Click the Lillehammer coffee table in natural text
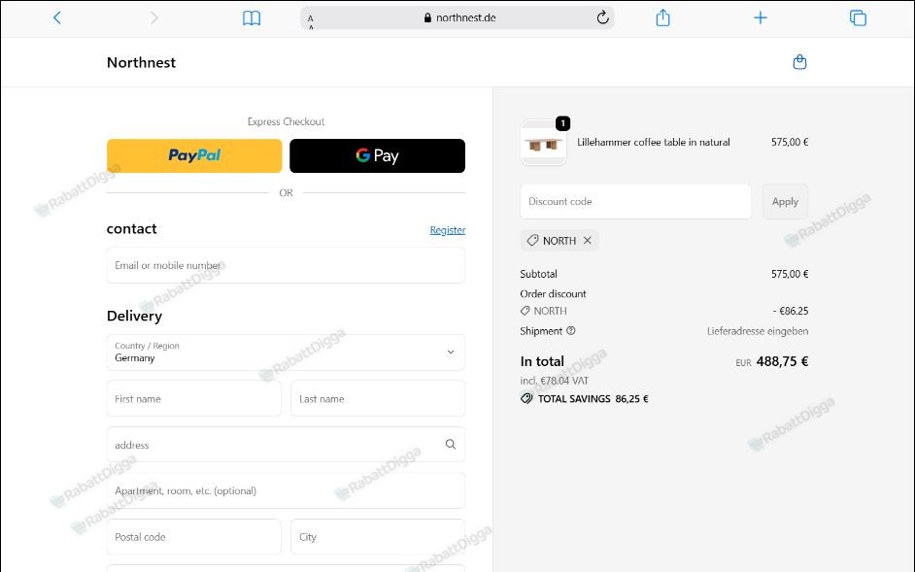This screenshot has height=572, width=915. 654,142
